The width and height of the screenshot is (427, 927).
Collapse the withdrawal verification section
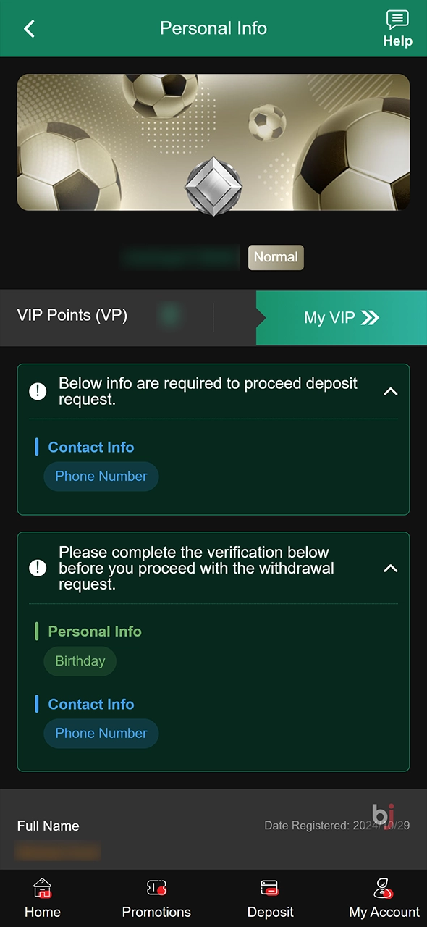click(x=390, y=569)
